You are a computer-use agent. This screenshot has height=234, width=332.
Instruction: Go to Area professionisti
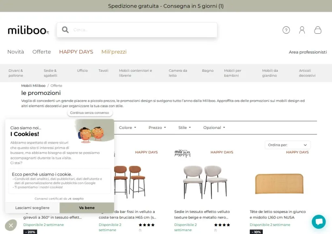(x=308, y=52)
